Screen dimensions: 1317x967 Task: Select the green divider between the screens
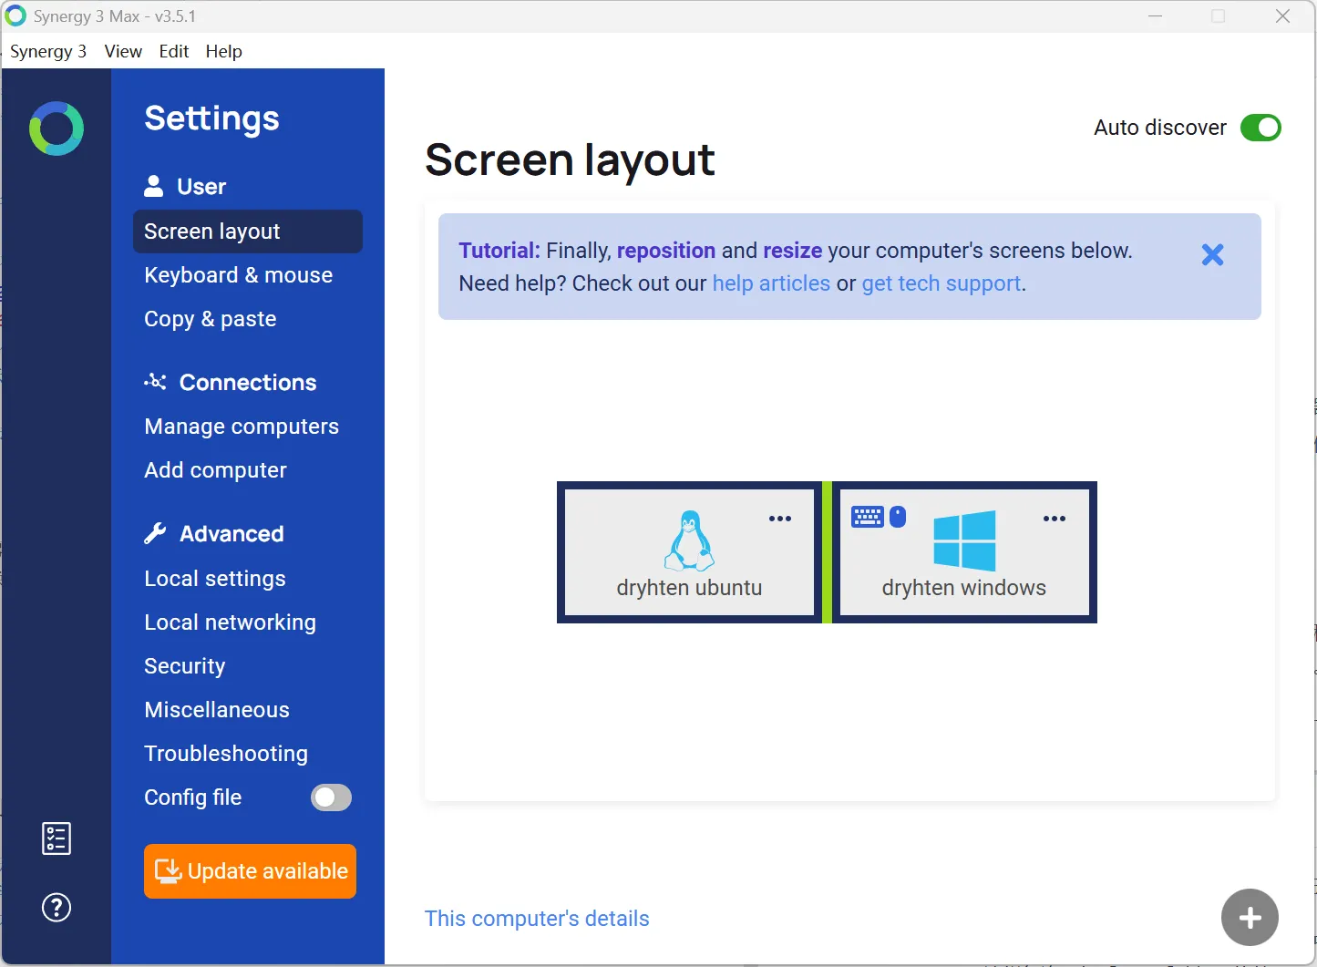[x=827, y=552]
